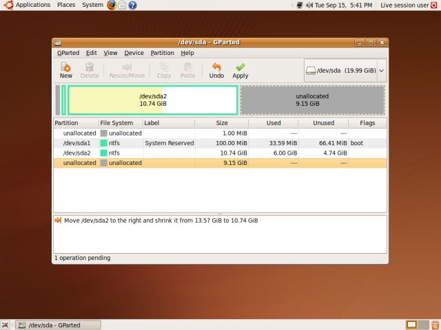Open the help icon in top panel
The width and height of the screenshot is (441, 330).
click(x=132, y=5)
